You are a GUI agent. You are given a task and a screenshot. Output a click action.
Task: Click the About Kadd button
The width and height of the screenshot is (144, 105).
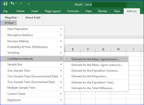click(x=33, y=17)
